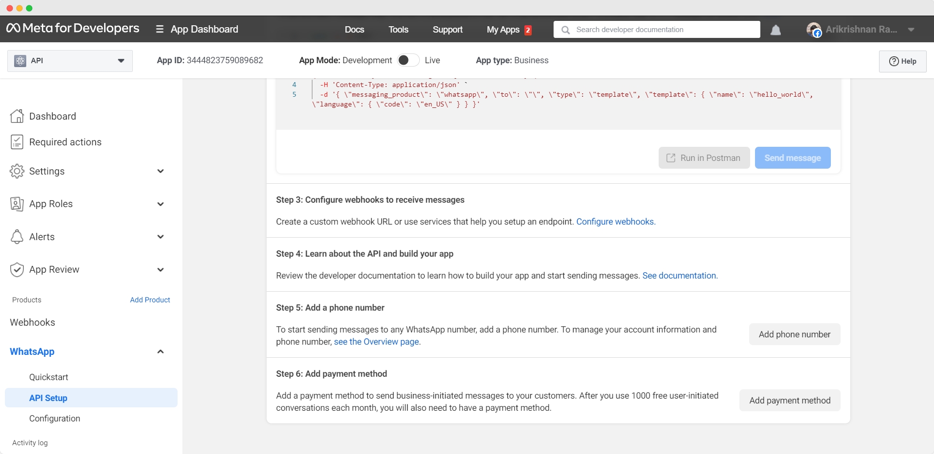Click the Send message button

[x=792, y=158]
